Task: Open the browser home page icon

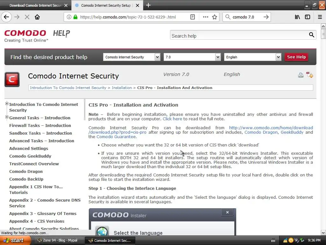Action: pos(37,17)
